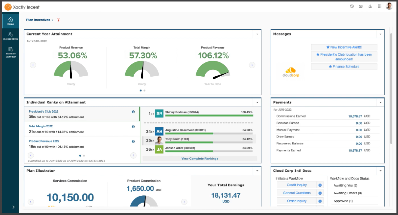Select the grey page dot under attainment gauges
The height and width of the screenshot is (215, 398).
pos(145,90)
